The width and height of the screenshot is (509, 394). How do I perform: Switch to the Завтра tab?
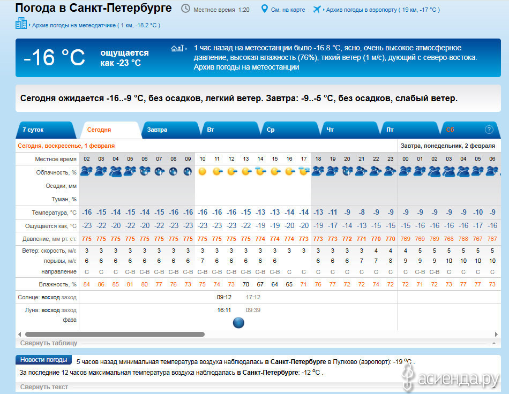tap(168, 130)
